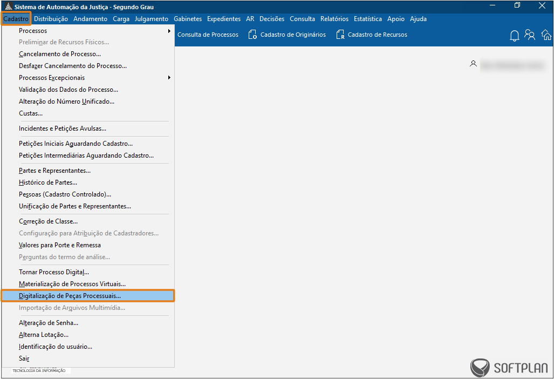Choose Materialização de Processos Virtuais
The height and width of the screenshot is (379, 554).
pyautogui.click(x=88, y=284)
